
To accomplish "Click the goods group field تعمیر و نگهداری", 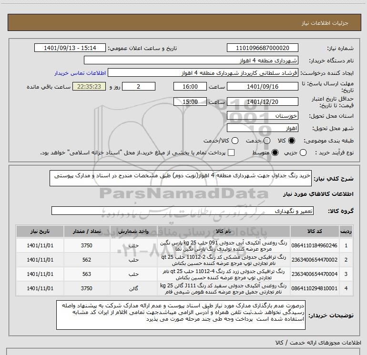I will pyautogui.click(x=183, y=211).
